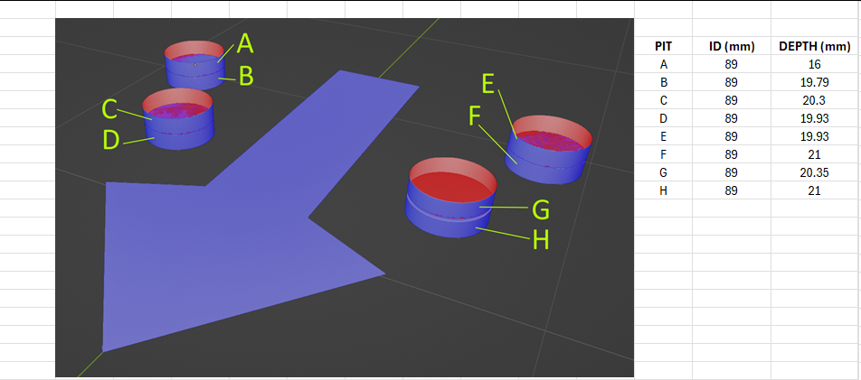The height and width of the screenshot is (380, 861).
Task: Click cell F in the PIT column
Action: (663, 154)
